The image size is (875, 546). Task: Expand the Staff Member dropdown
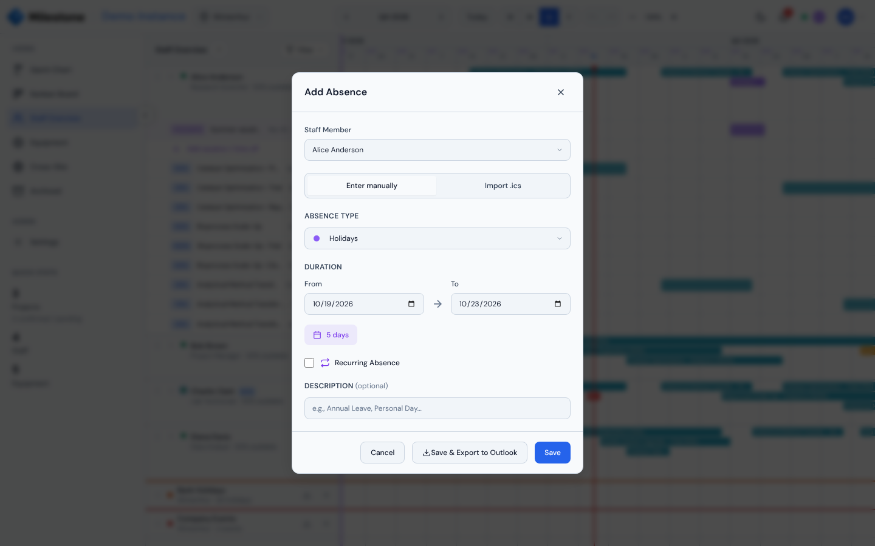click(x=437, y=150)
